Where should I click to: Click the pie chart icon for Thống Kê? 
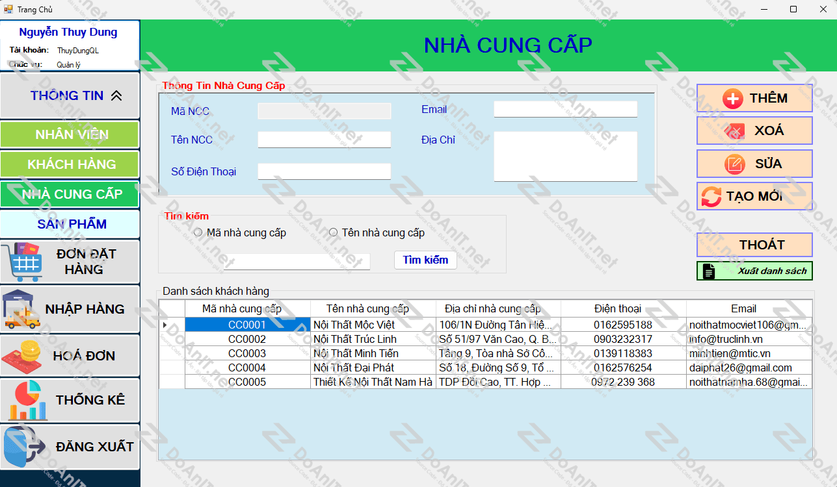(x=29, y=400)
